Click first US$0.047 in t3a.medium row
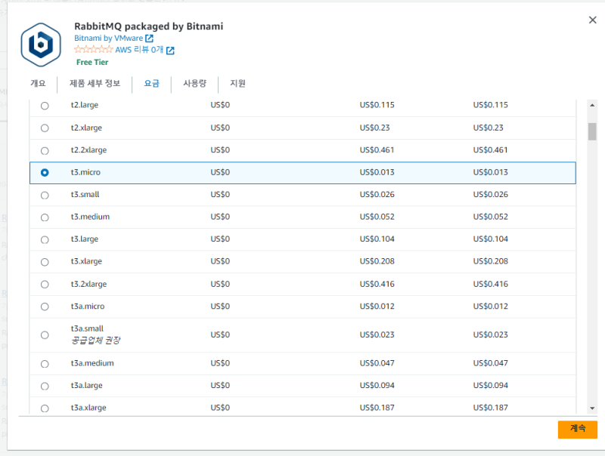This screenshot has width=605, height=456. tap(377, 363)
